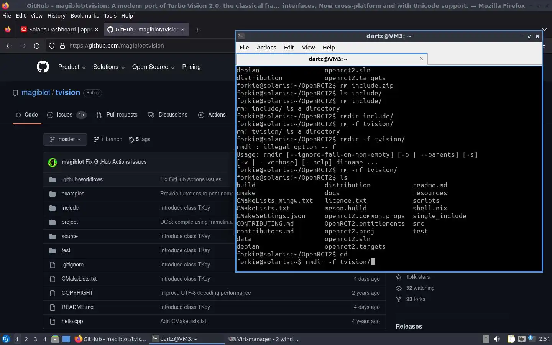
Task: Click the padlock site security icon
Action: coord(62,46)
